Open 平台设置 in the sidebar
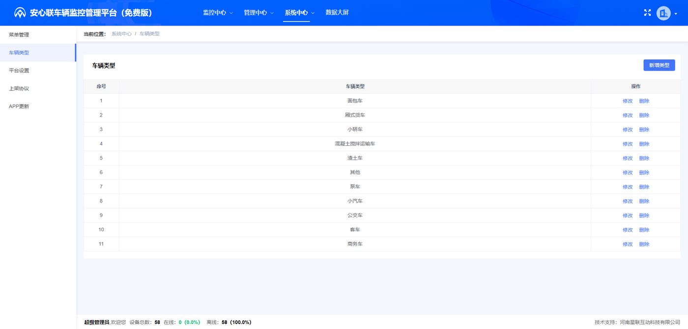This screenshot has width=688, height=329. [x=38, y=70]
